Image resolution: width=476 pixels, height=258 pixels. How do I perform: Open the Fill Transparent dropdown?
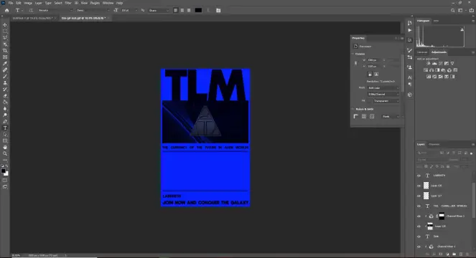[386, 101]
